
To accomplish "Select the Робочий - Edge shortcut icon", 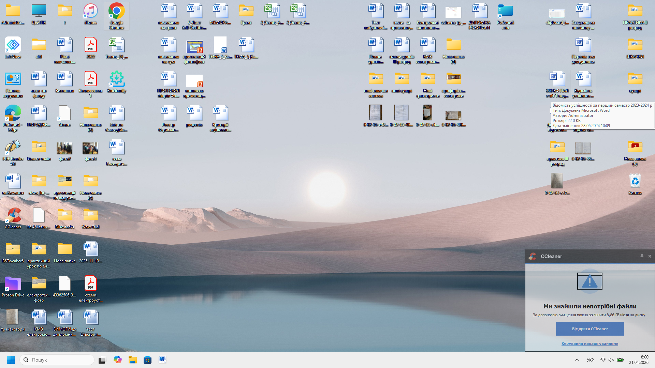I will tap(13, 118).
